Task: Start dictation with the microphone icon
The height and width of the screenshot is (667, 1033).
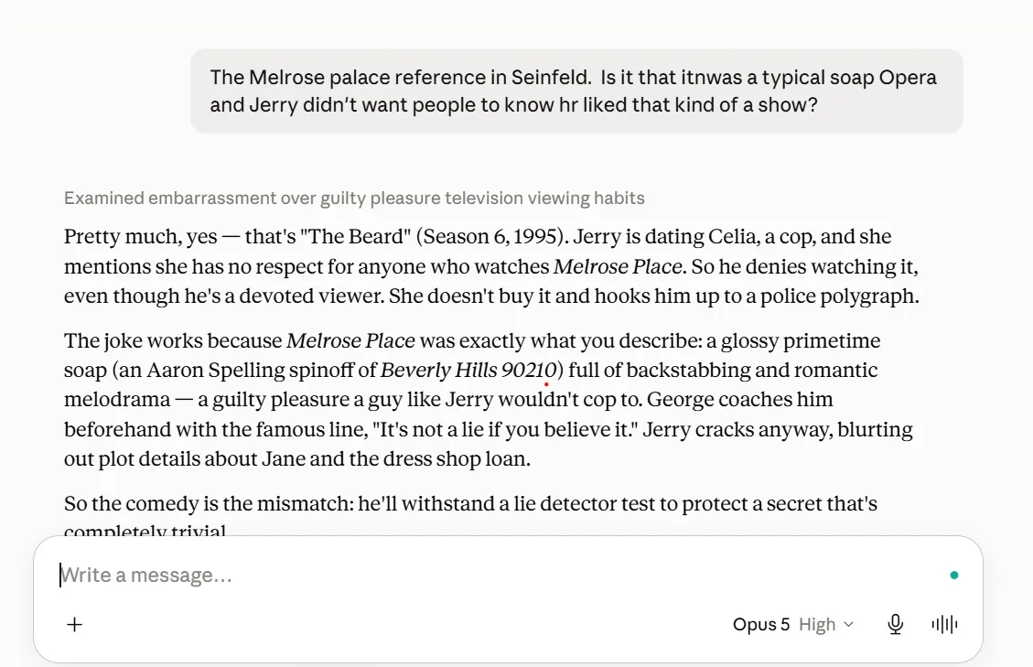Action: click(x=896, y=624)
